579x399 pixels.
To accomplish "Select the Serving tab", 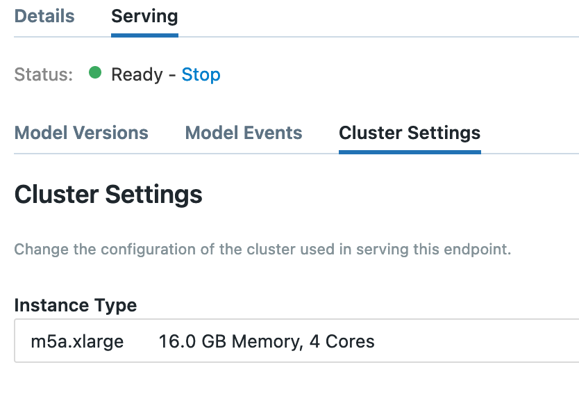I will click(x=144, y=17).
